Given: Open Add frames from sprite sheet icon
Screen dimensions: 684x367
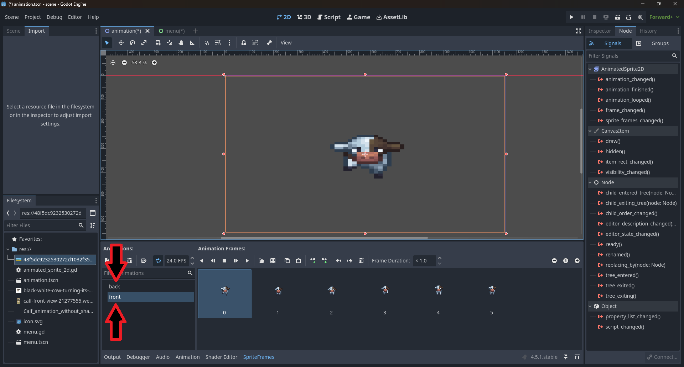Looking at the screenshot, I should click(273, 261).
